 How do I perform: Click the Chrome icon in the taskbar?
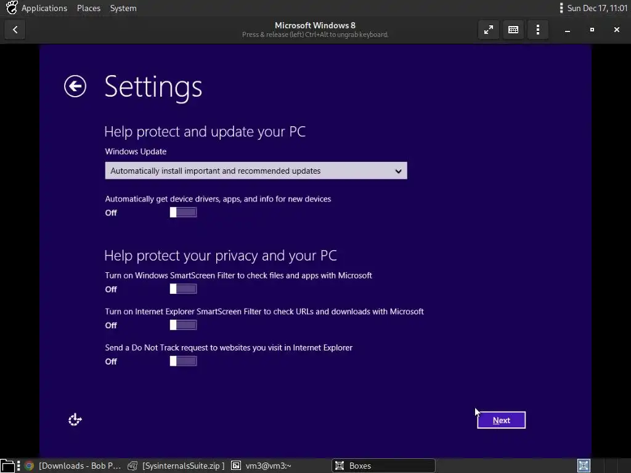[29, 466]
